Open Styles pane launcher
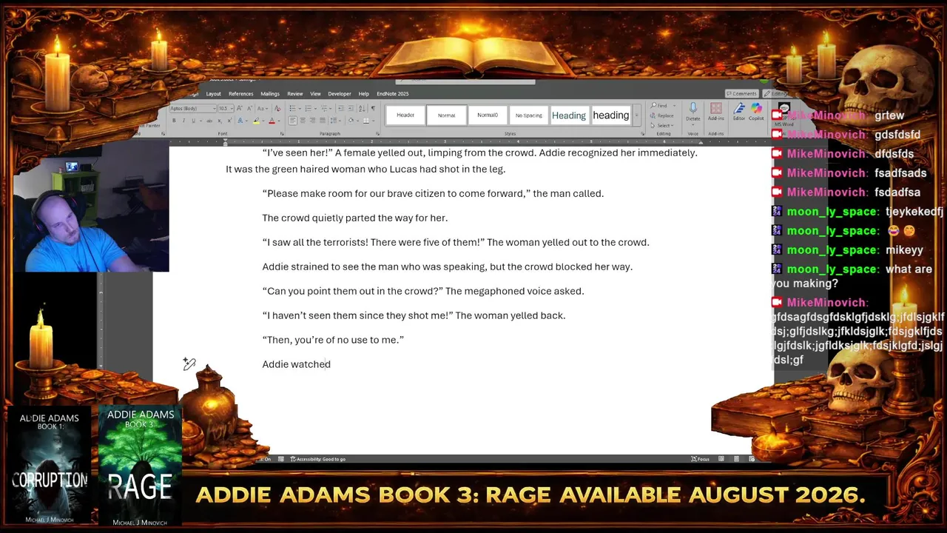 coord(642,133)
